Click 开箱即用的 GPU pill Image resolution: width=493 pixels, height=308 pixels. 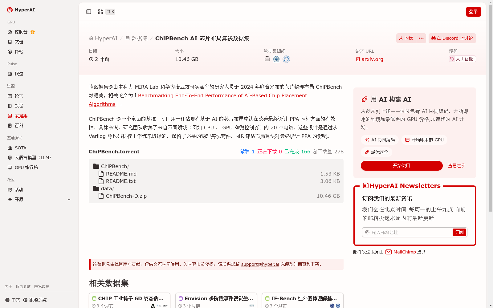pyautogui.click(x=424, y=140)
